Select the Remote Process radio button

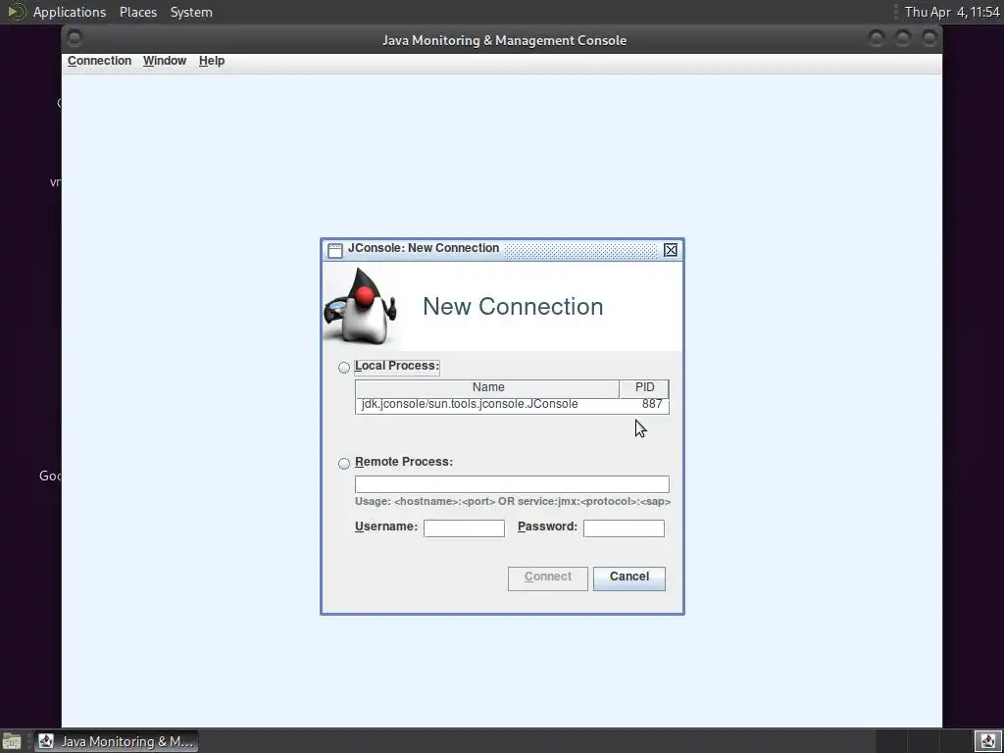tap(344, 463)
